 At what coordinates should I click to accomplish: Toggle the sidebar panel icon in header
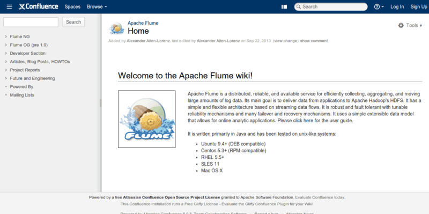(x=284, y=7)
